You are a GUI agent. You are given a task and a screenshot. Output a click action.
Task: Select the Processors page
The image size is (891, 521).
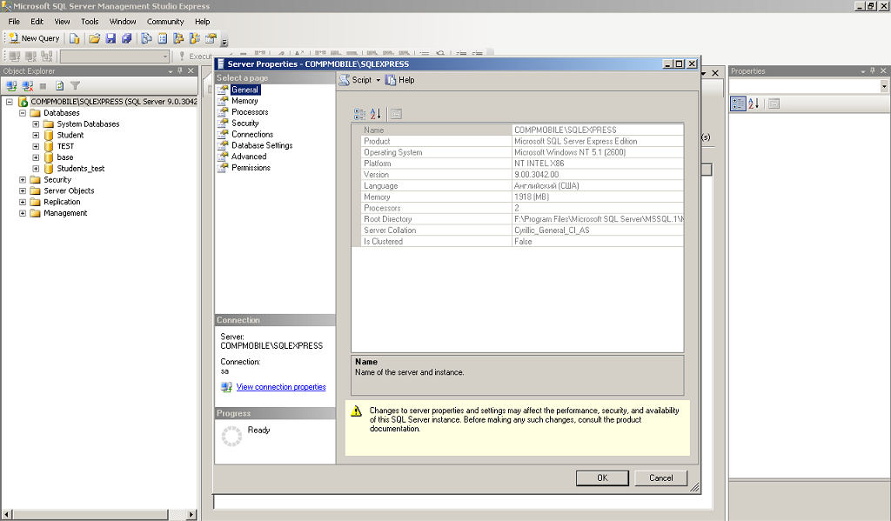250,112
